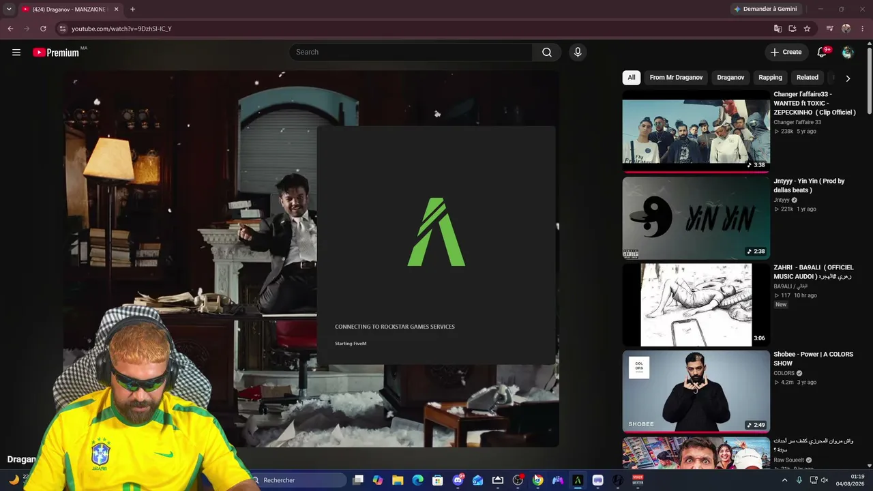Screen dimensions: 873x491
Task: Click the Yin Yin video thumbnail
Action: coord(696,218)
